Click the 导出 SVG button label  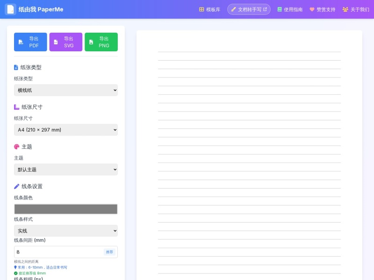click(69, 42)
